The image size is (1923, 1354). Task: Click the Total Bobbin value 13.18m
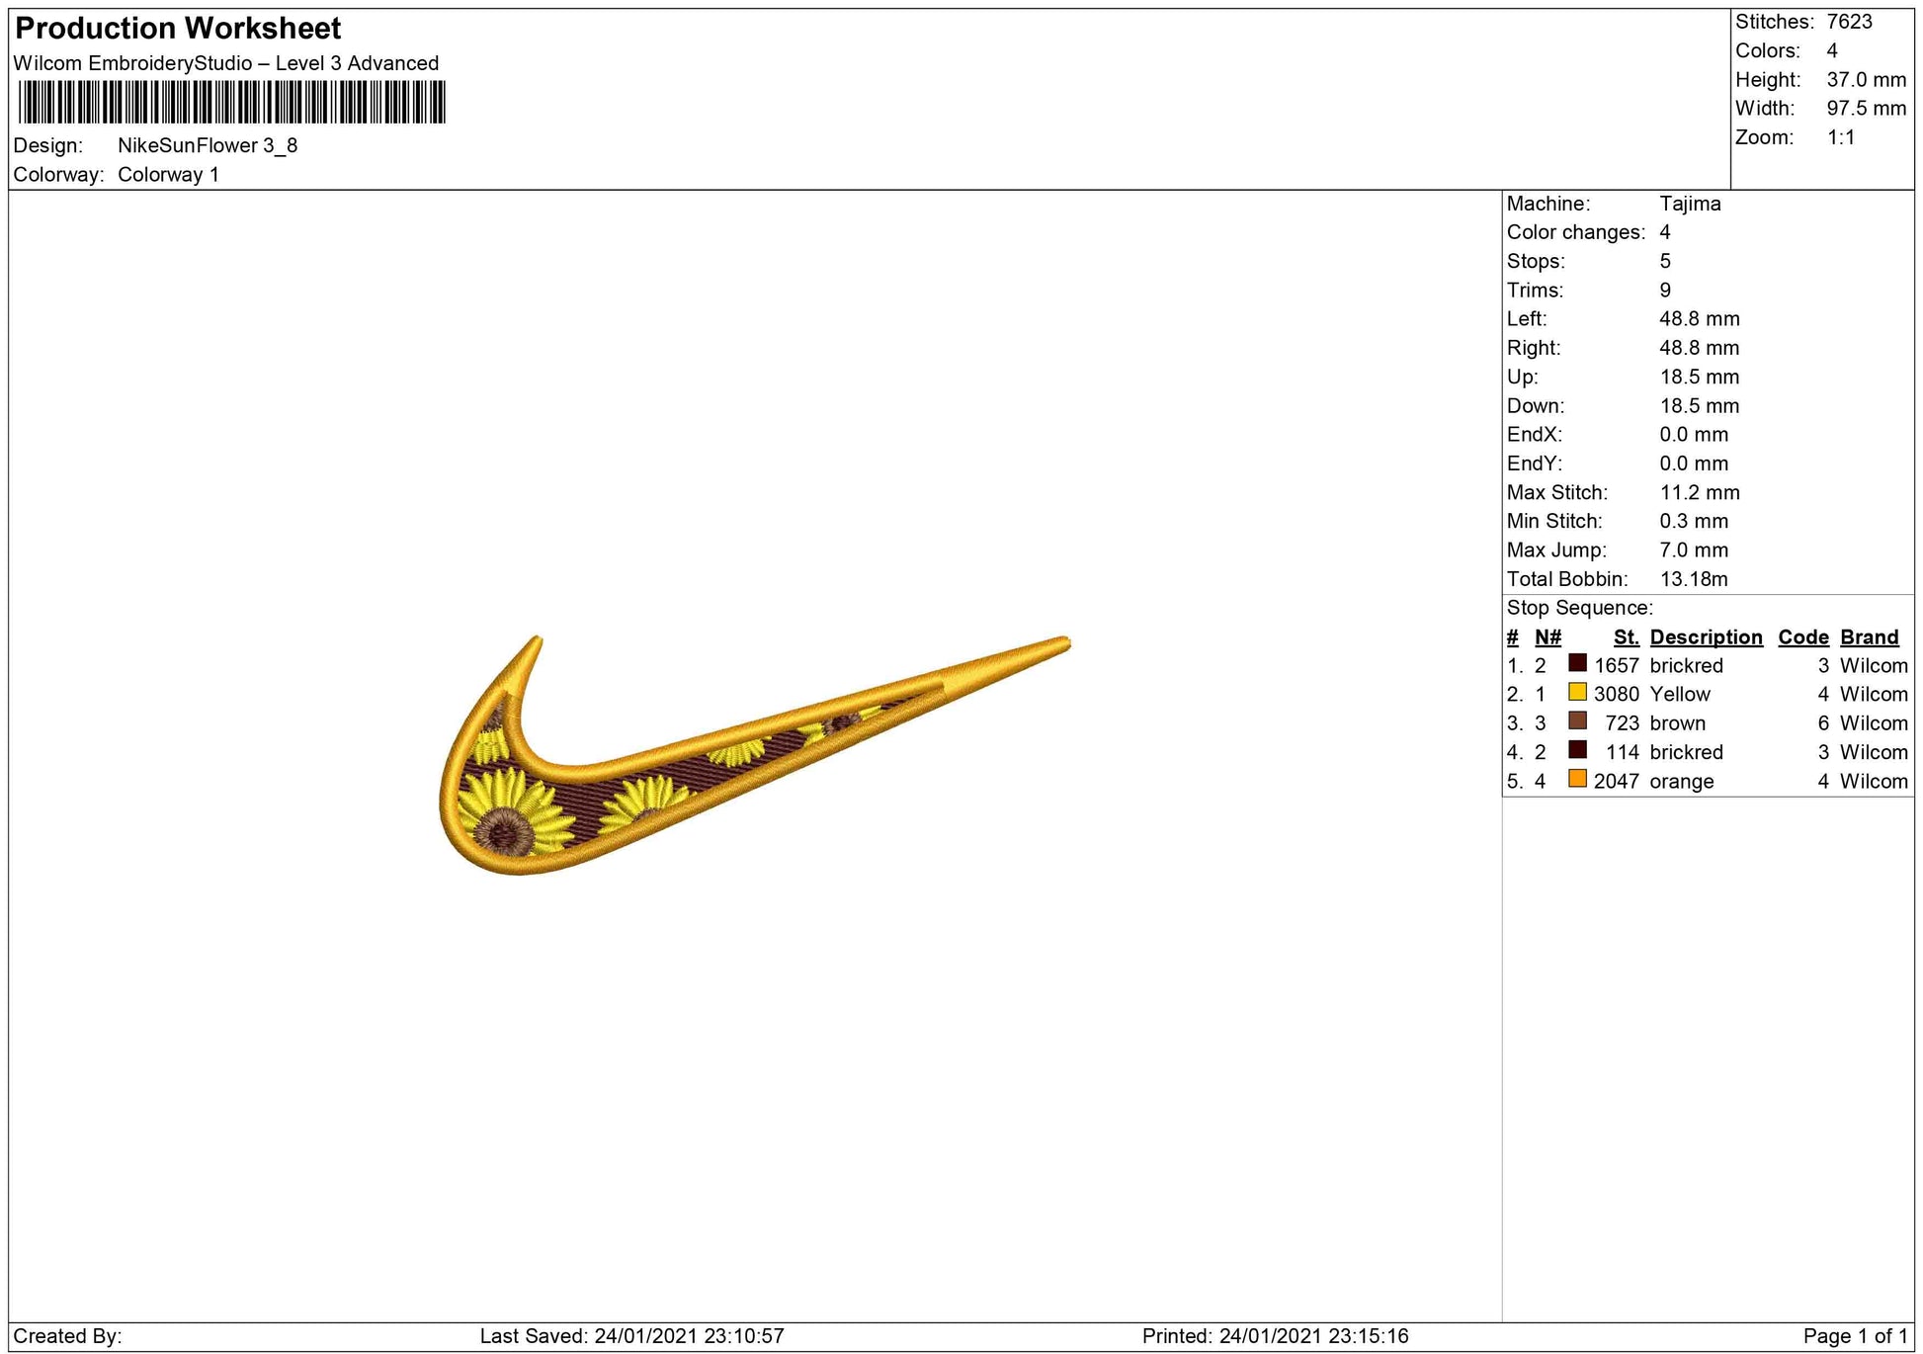point(1694,579)
